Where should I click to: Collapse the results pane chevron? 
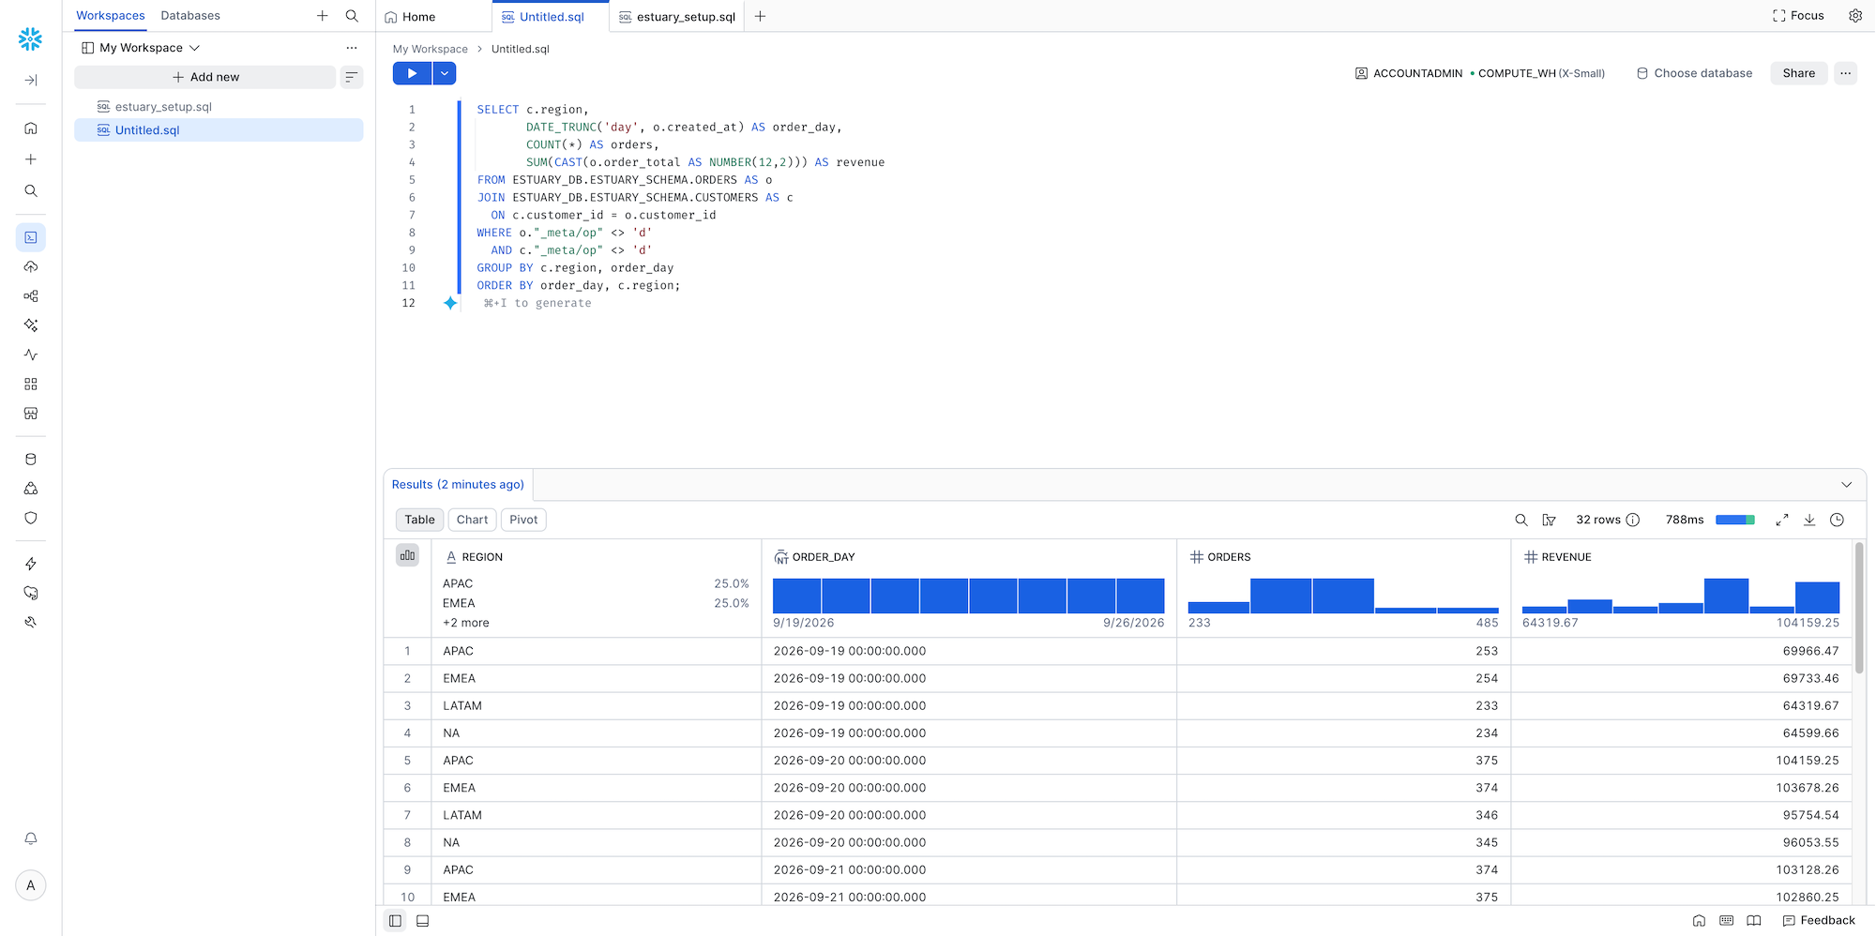point(1846,485)
